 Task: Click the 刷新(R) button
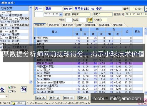click(83, 98)
